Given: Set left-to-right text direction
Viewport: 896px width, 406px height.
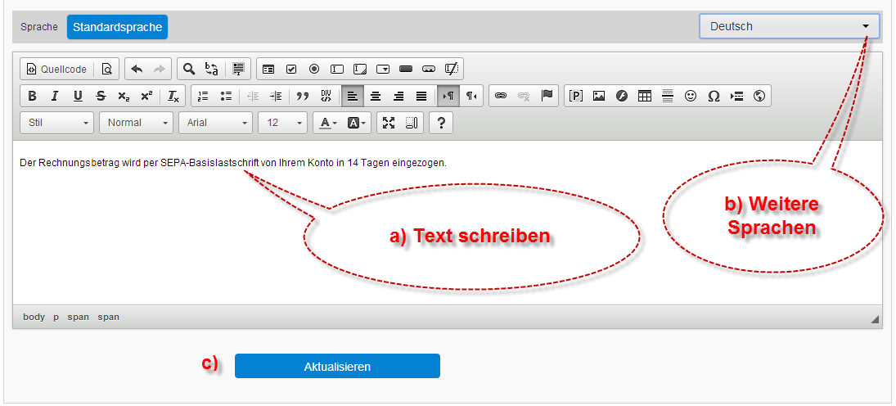Looking at the screenshot, I should 448,96.
